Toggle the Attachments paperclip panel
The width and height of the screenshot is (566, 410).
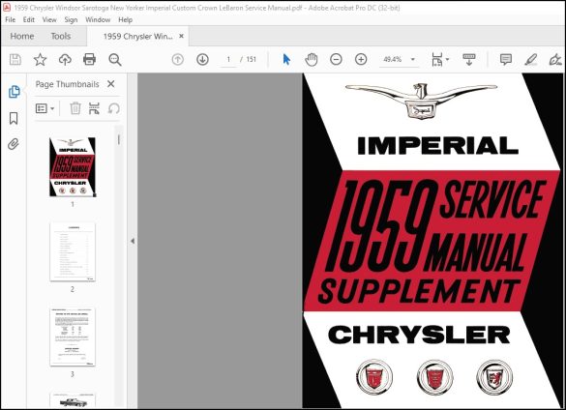click(14, 144)
